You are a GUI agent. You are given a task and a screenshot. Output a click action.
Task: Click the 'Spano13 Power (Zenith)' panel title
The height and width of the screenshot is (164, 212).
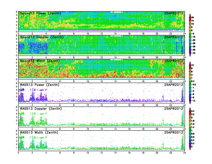(40, 13)
